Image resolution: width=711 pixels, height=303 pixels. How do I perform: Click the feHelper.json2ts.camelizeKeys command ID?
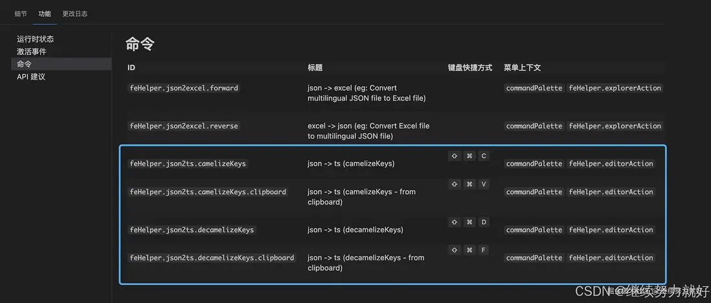[x=188, y=163]
